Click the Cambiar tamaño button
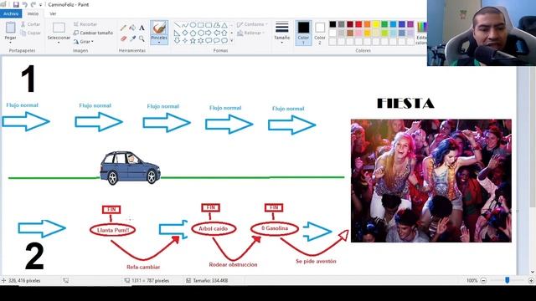 93,33
